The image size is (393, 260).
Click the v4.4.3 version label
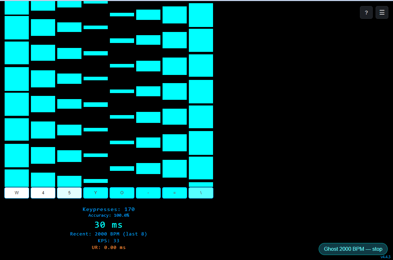point(386,257)
